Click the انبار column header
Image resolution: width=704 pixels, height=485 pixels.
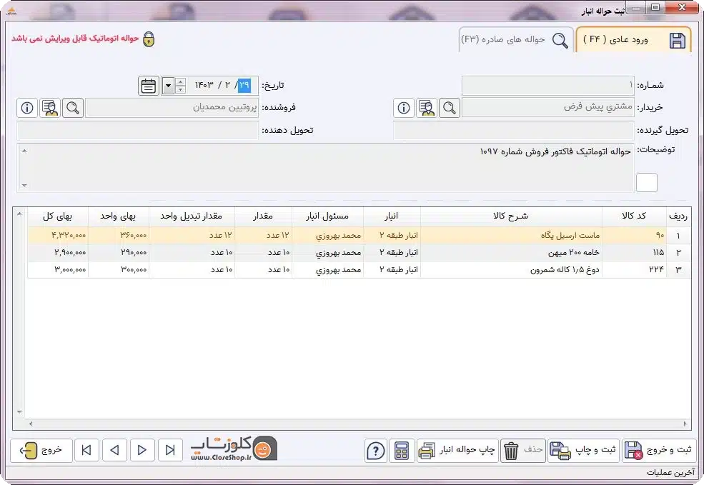point(392,216)
